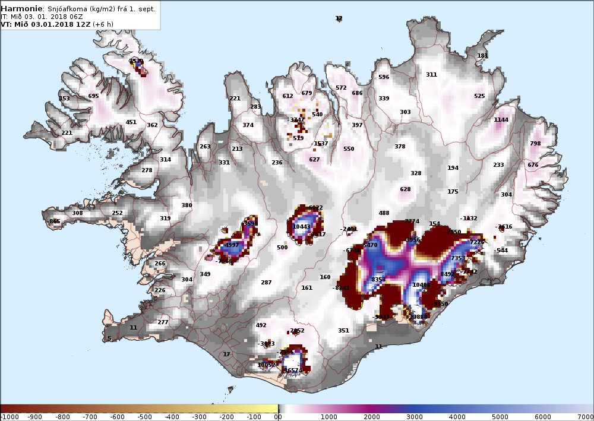
Task: Click the colorbar at the -800 brown color
Action: click(62, 409)
